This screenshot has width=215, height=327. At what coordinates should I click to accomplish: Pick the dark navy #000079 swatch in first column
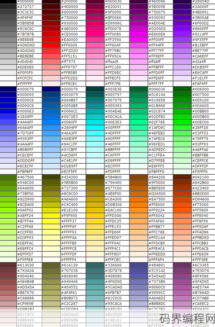point(8,89)
